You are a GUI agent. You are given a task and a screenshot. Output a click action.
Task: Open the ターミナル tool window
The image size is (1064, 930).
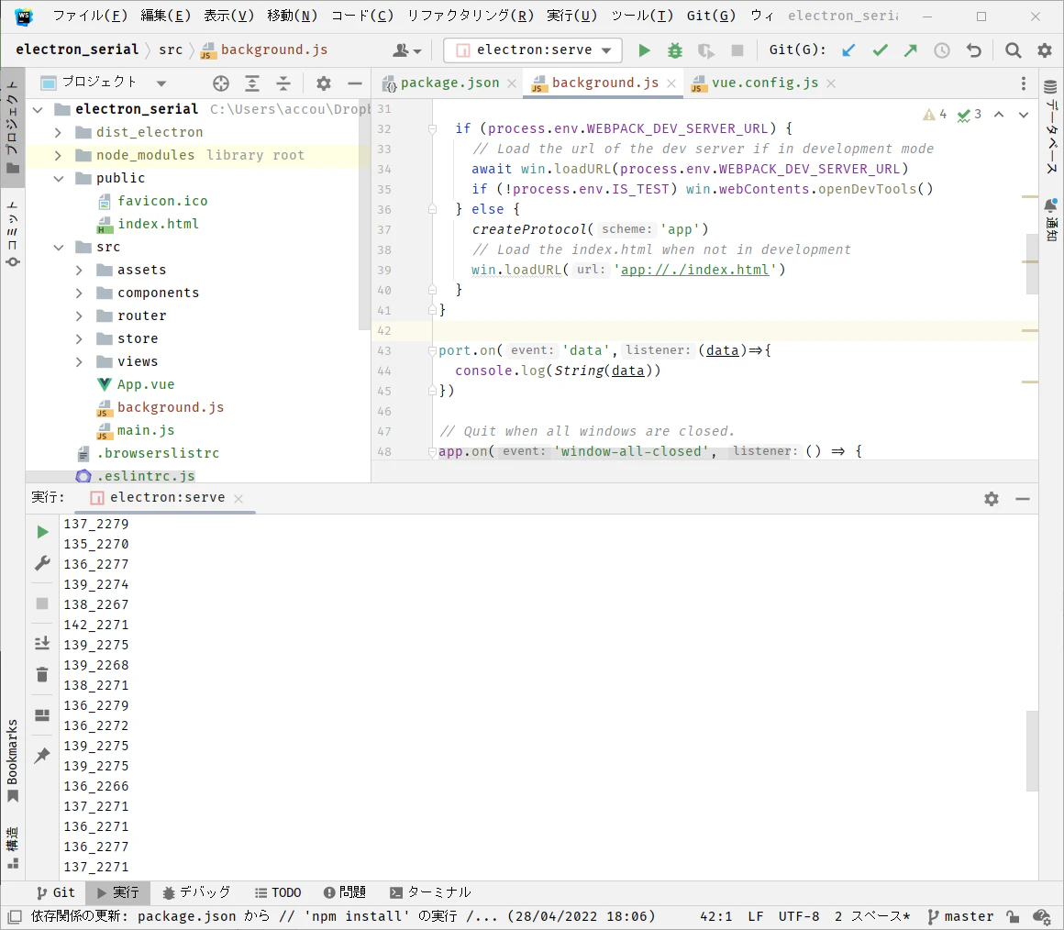430,892
